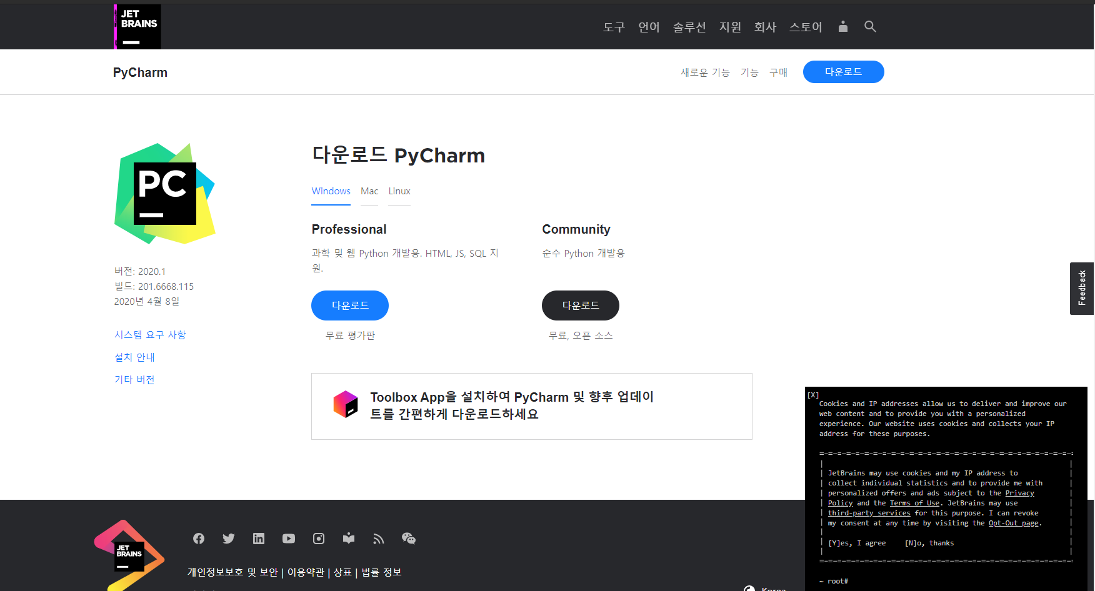Open the 기능 link

tap(749, 72)
